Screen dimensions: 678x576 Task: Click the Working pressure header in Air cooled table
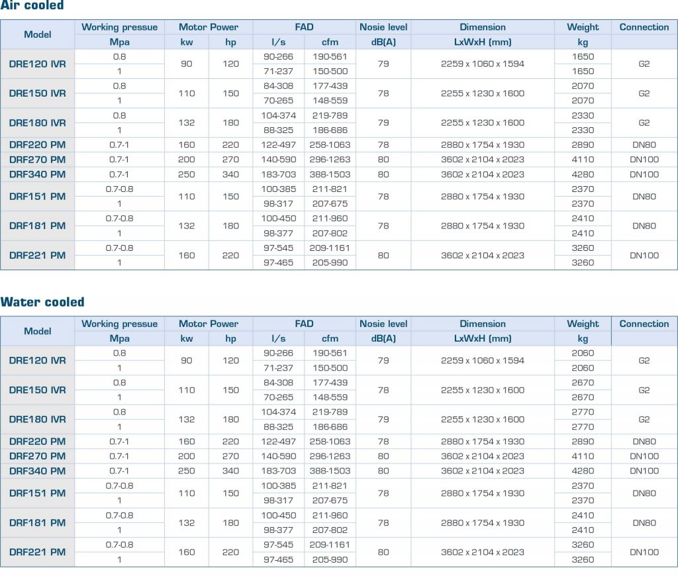120,27
